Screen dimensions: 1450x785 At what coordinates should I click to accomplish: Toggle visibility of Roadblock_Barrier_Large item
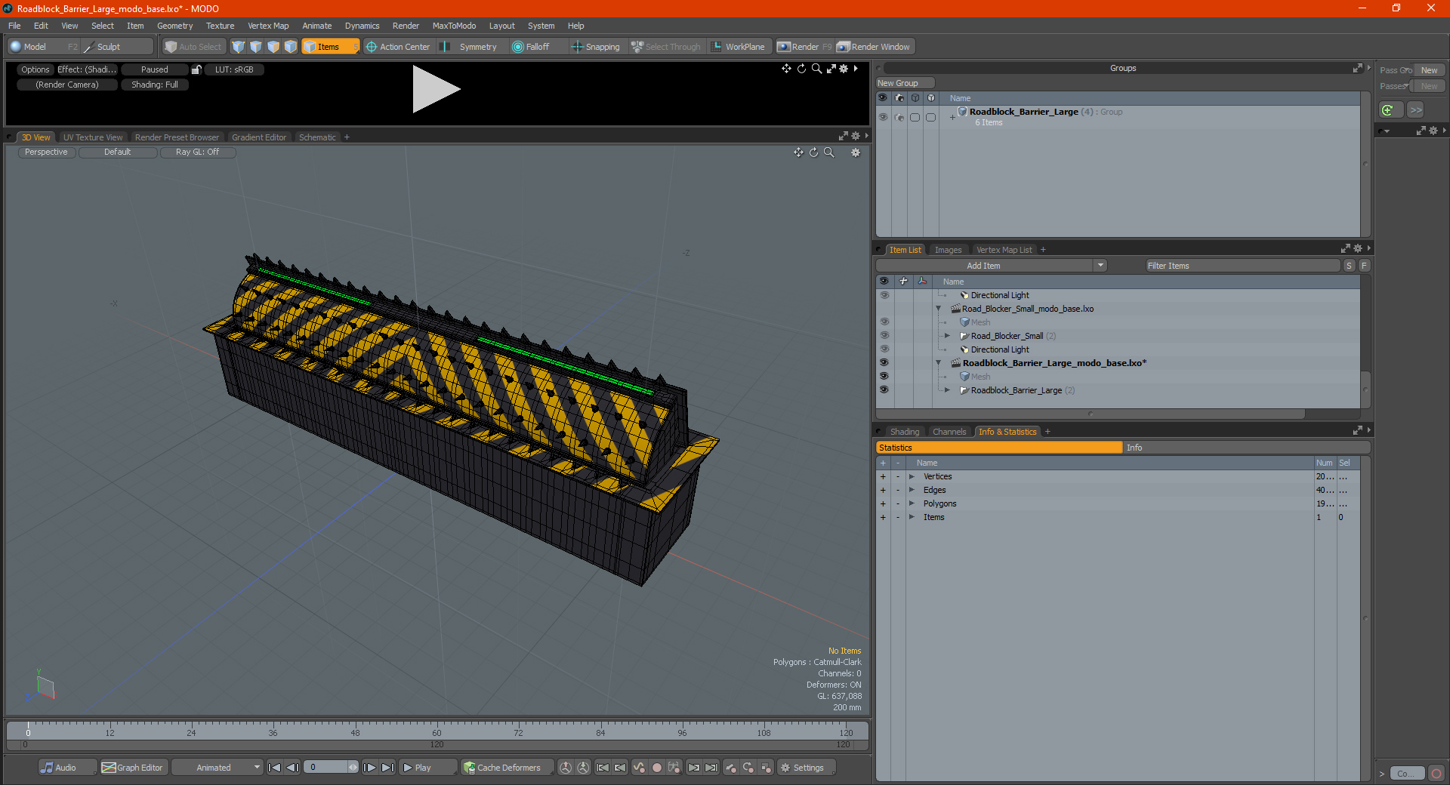[884, 389]
